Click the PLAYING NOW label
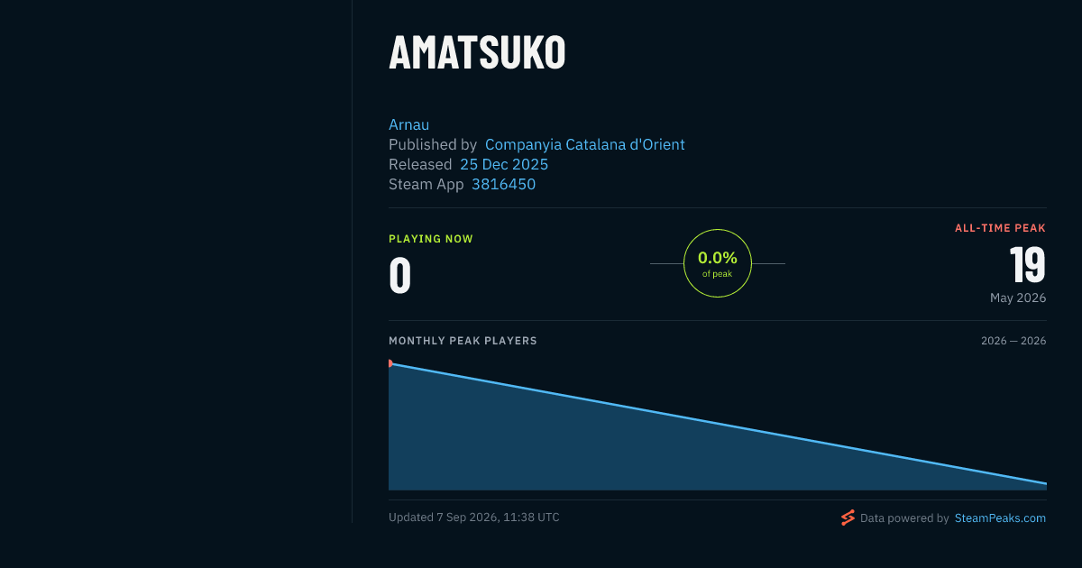The image size is (1082, 568). [431, 239]
